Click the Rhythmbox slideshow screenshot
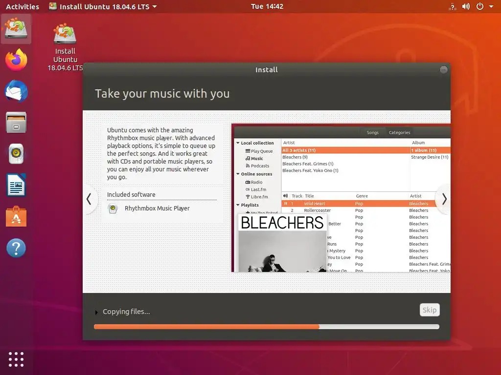The width and height of the screenshot is (501, 375). 341,198
